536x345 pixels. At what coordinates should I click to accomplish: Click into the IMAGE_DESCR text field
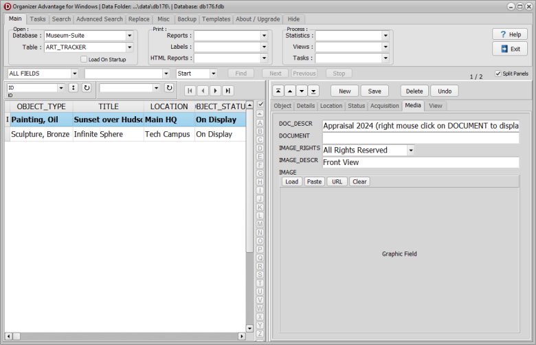tap(421, 163)
